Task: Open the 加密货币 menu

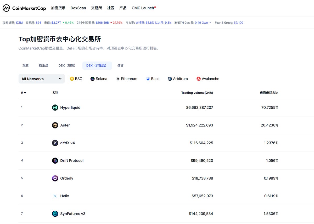Action: (x=58, y=8)
